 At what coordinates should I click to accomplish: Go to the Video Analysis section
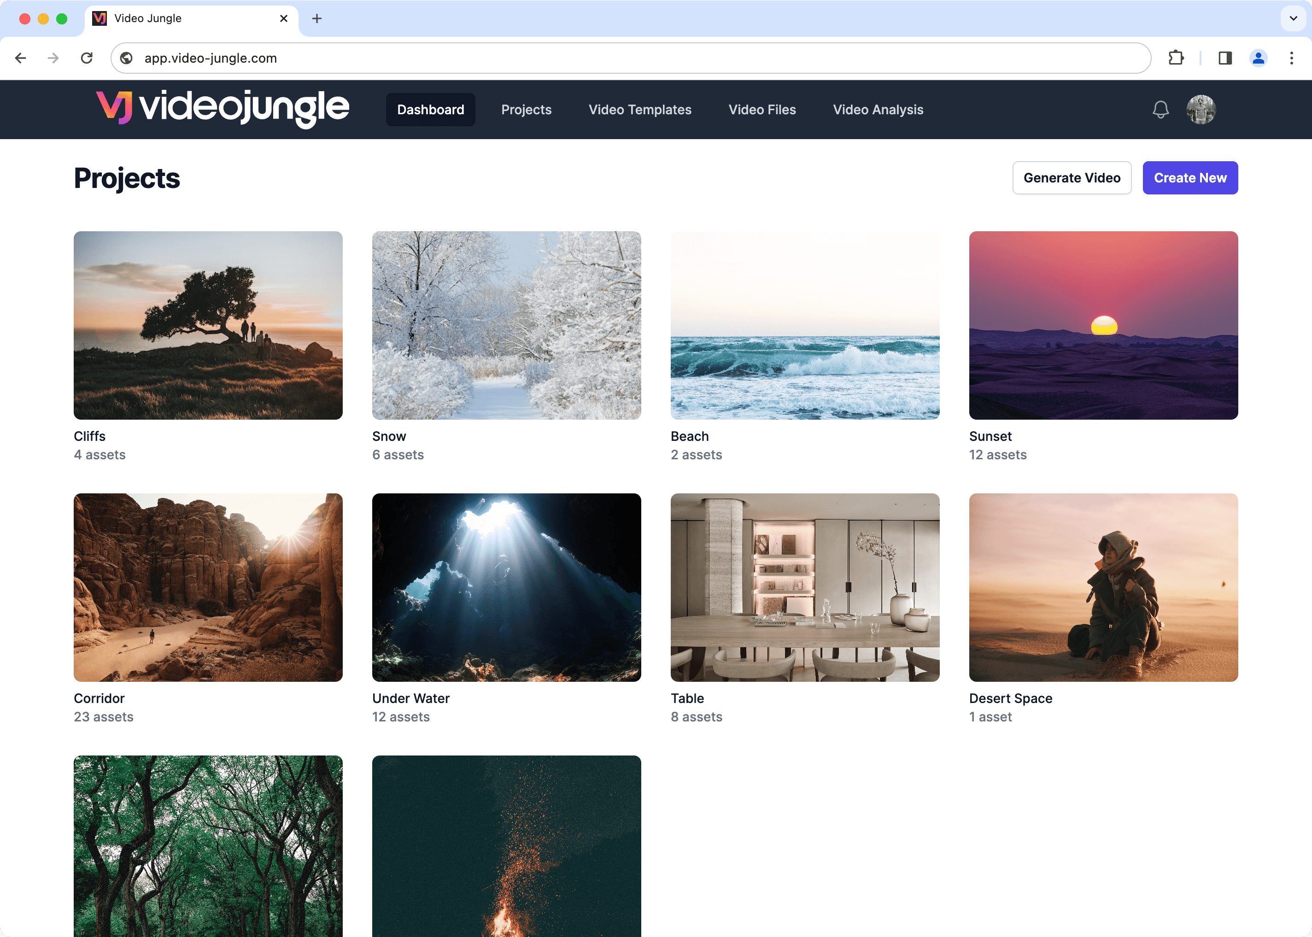click(878, 110)
